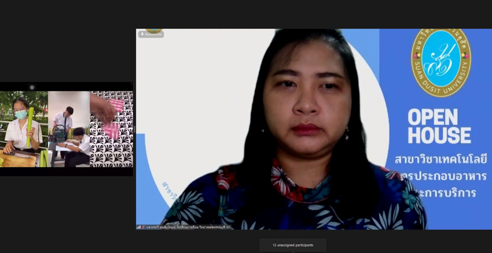This screenshot has width=492, height=253.
Task: Click the pinned speaker video
Action: pos(314,129)
